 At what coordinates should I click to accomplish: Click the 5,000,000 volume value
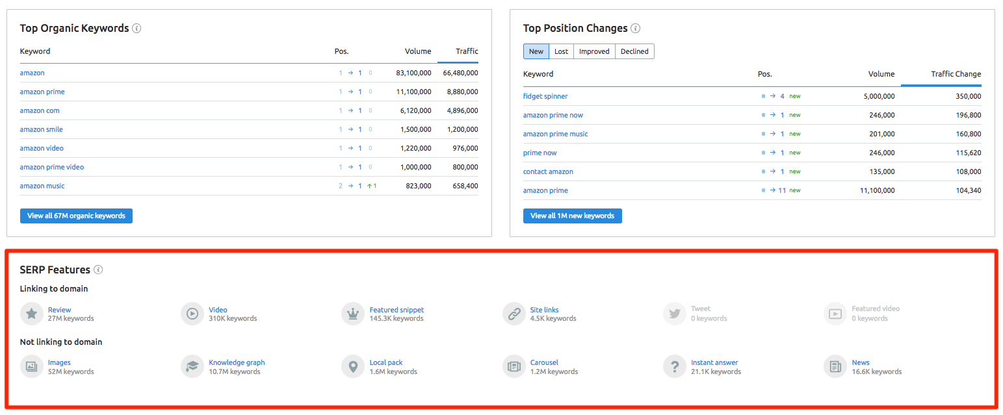tap(879, 96)
